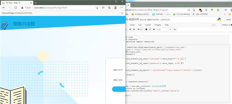Click the extension icon with red badge
The image size is (232, 104).
(x=200, y=10)
